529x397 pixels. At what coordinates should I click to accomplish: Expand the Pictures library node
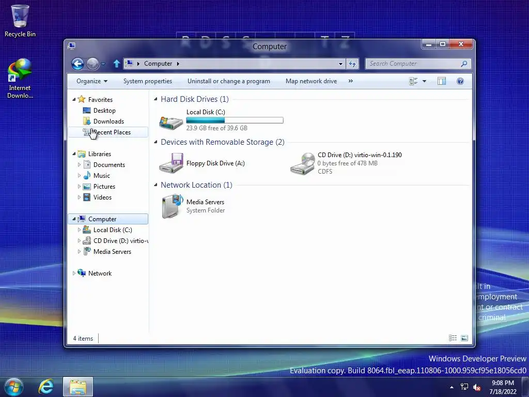coord(79,186)
